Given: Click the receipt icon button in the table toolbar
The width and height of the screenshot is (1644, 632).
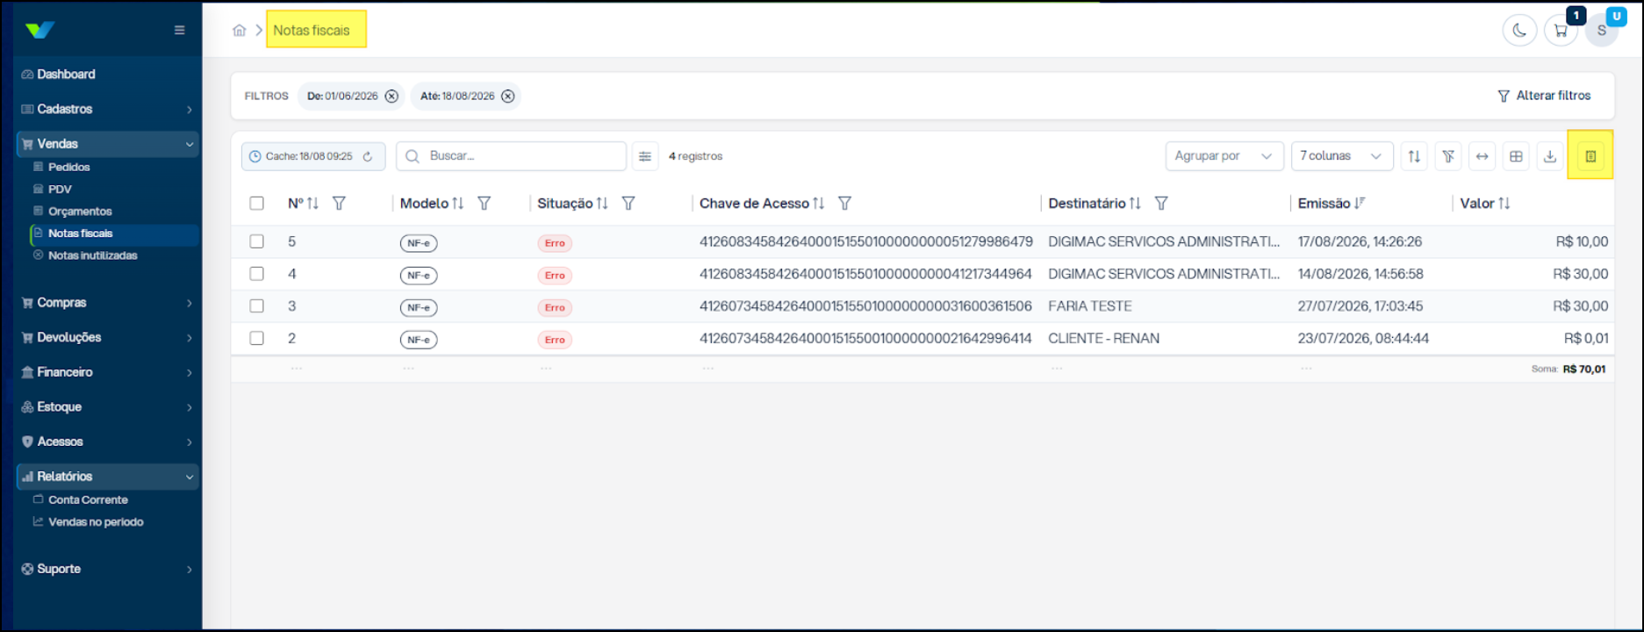Looking at the screenshot, I should coord(1590,156).
